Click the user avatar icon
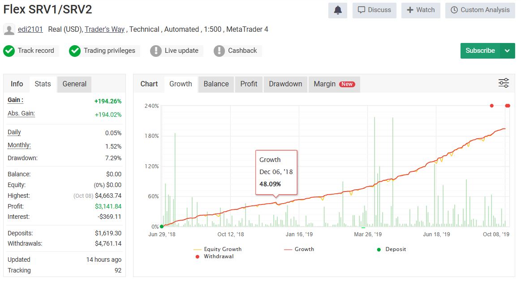The height and width of the screenshot is (281, 521). 9,30
